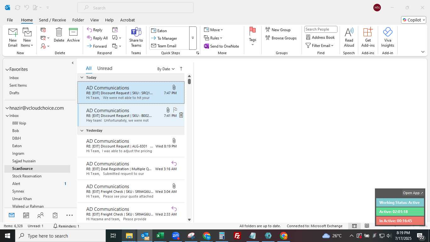Viewport: 430px width, 242px height.
Task: Click Browse Groups
Action: click(x=281, y=38)
